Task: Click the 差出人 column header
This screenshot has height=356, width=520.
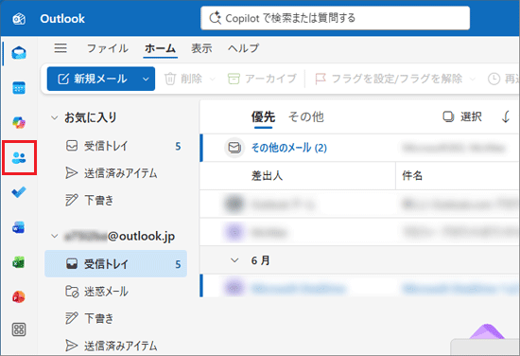Action: click(x=267, y=176)
